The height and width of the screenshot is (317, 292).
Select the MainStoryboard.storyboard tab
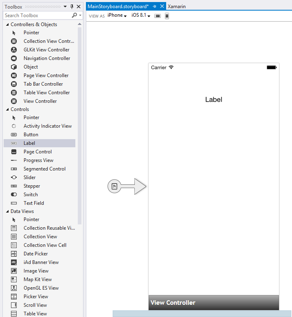118,7
